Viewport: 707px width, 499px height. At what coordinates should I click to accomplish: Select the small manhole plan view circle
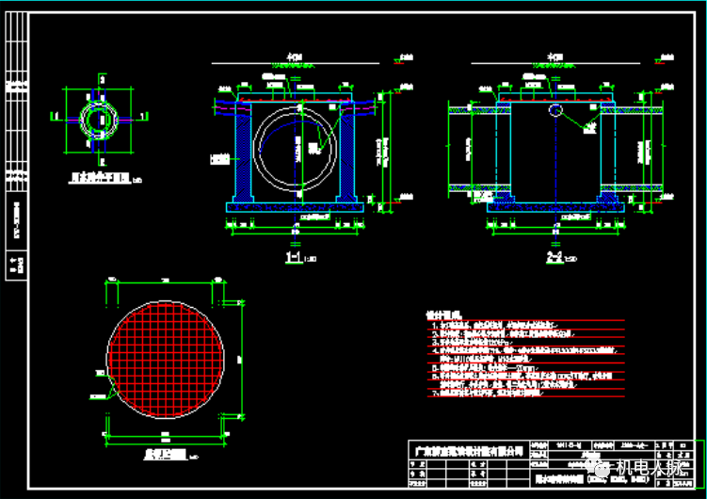coord(99,120)
